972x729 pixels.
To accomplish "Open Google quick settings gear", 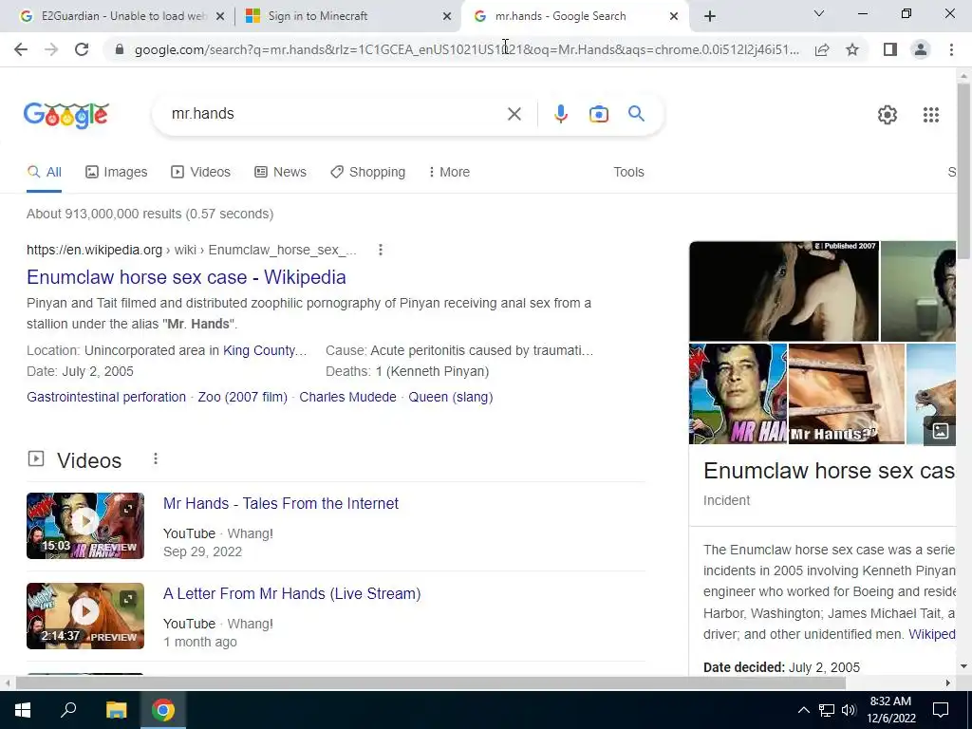I will click(x=888, y=115).
